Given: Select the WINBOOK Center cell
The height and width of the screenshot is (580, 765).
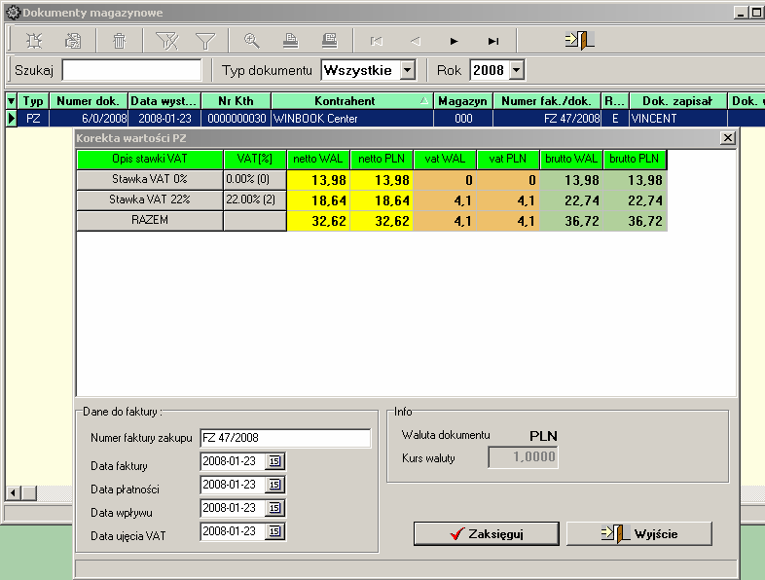Looking at the screenshot, I should [x=351, y=119].
